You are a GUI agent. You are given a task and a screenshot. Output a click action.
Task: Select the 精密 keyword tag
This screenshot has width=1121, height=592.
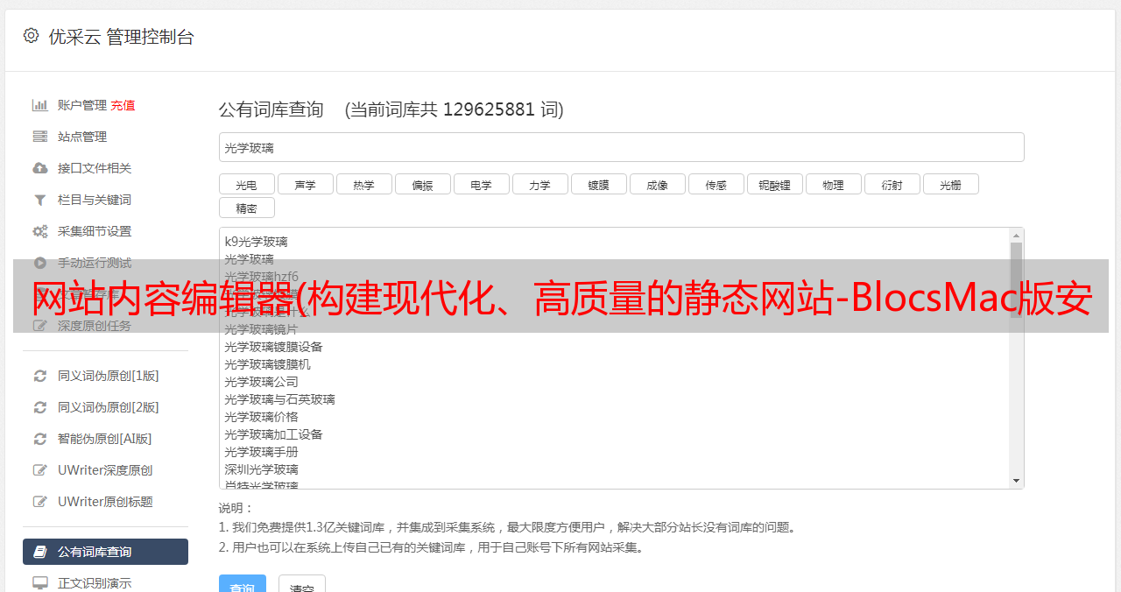click(246, 208)
